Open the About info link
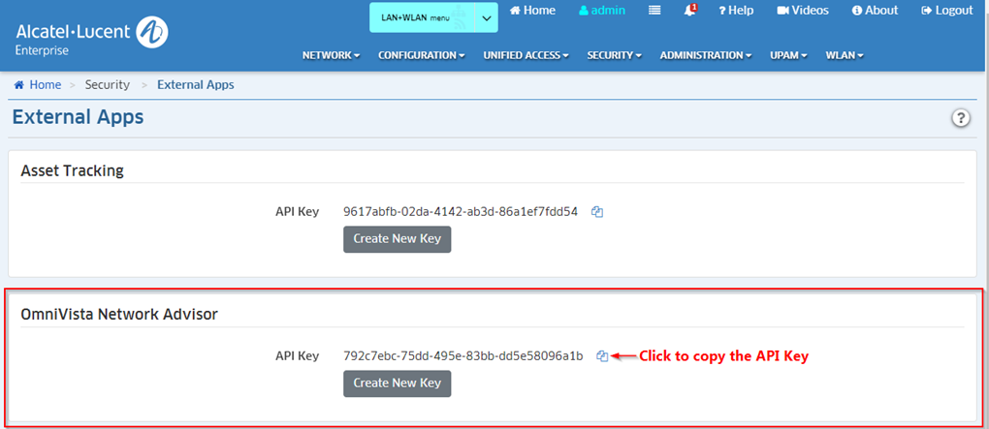The height and width of the screenshot is (429, 989). click(875, 11)
